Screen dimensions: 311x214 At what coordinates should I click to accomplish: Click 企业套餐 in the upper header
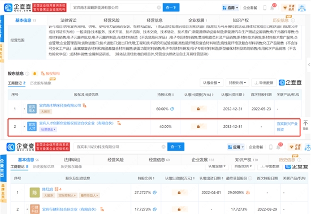250,8
